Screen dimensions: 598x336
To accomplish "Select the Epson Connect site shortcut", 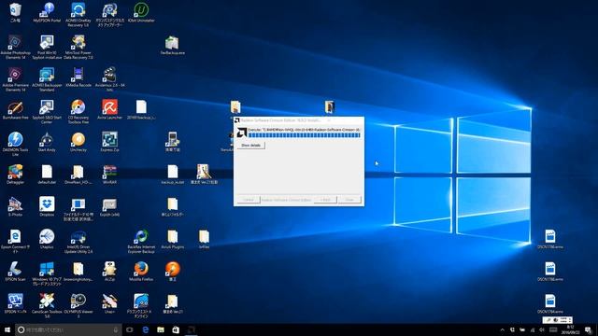I will pyautogui.click(x=15, y=242).
